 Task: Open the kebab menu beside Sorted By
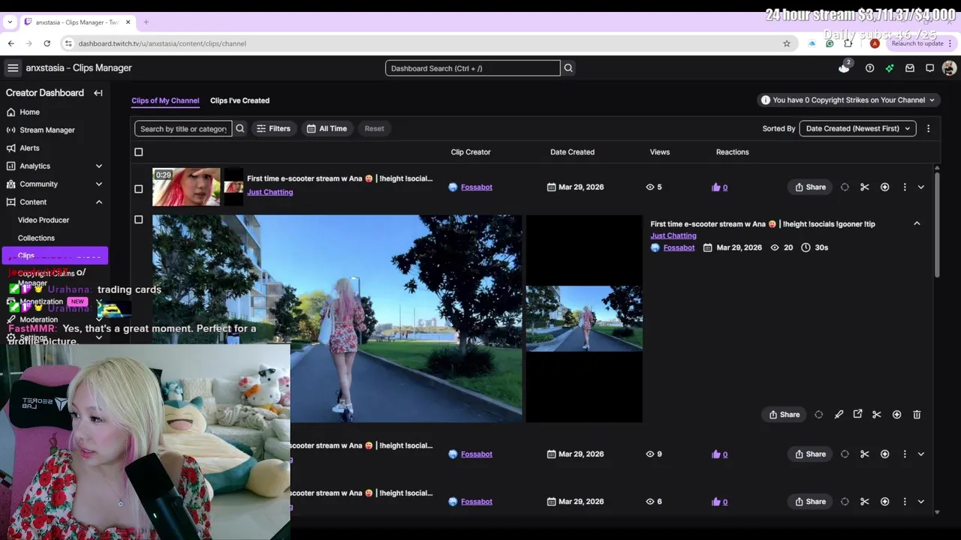(x=929, y=129)
